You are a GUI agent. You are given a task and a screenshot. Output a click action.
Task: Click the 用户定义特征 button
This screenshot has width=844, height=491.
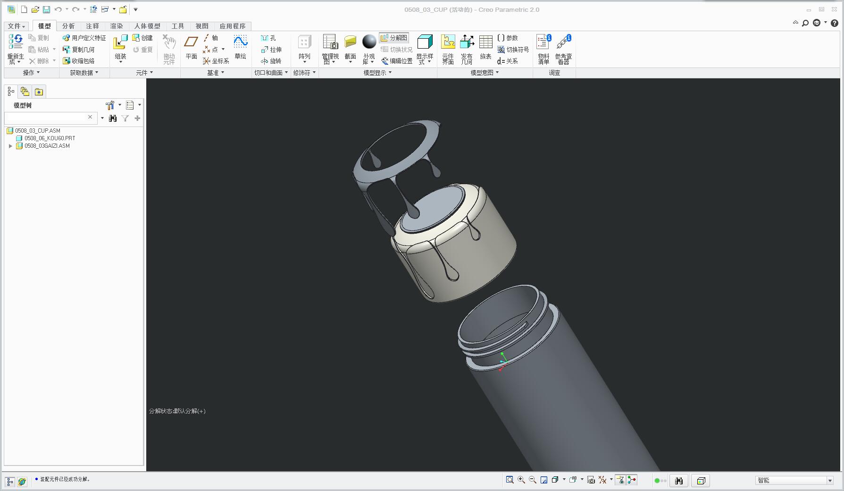tap(84, 38)
